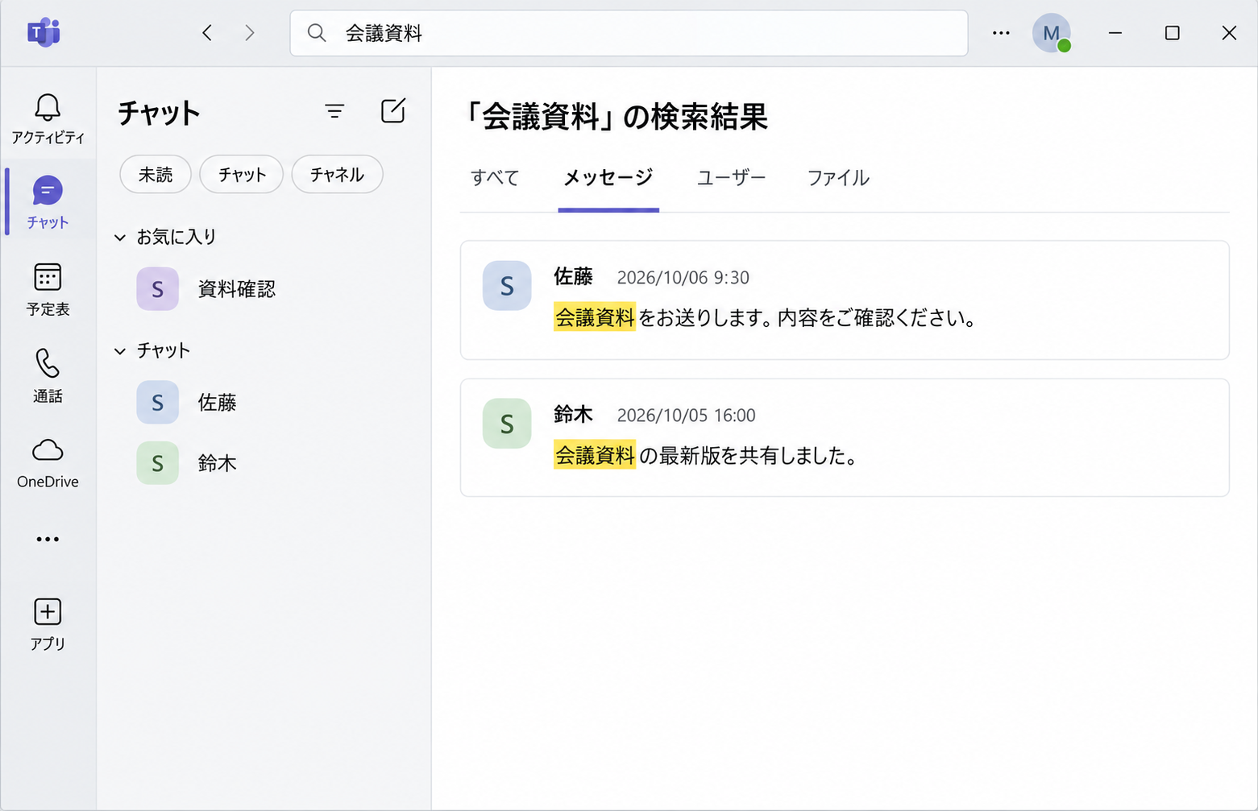
Task: Click 鈴木's avatar in search result
Action: point(507,423)
